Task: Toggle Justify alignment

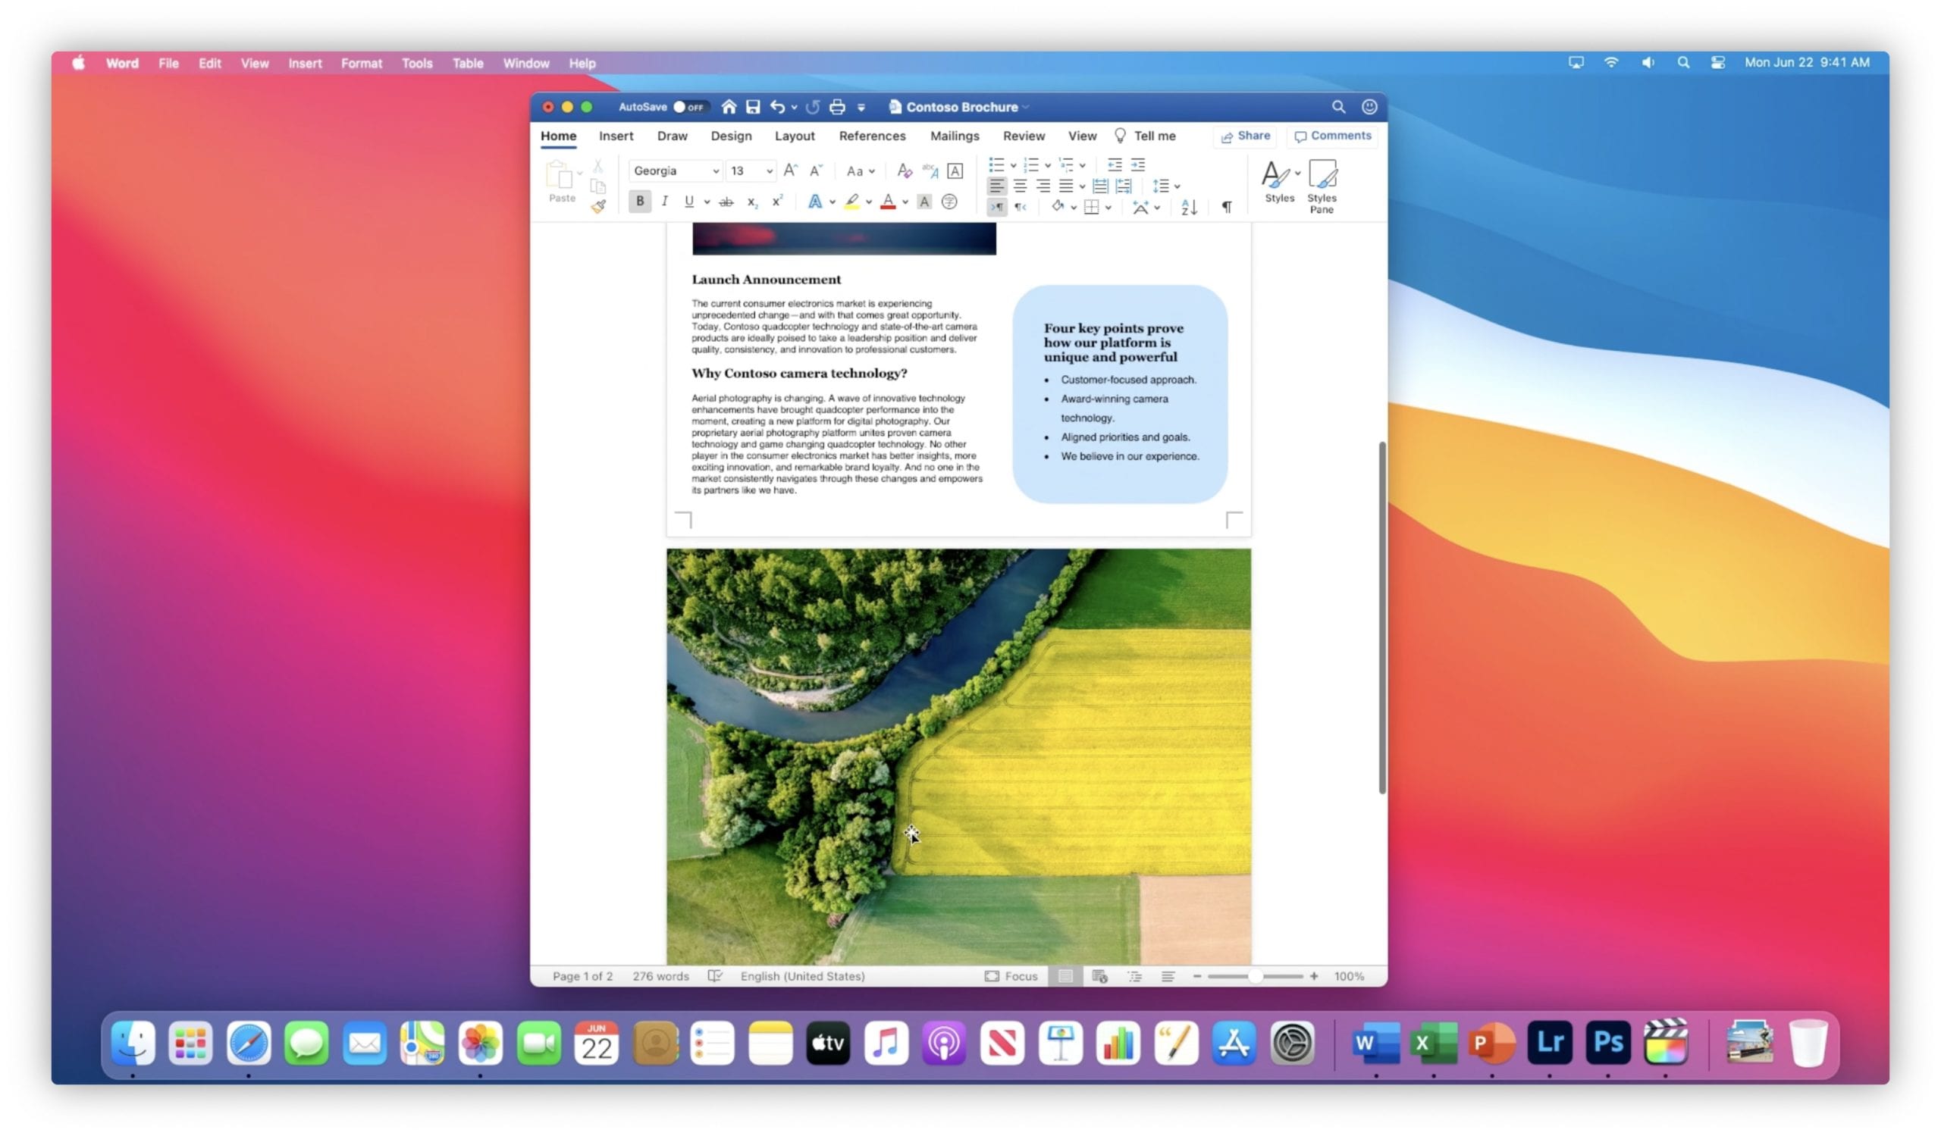Action: pyautogui.click(x=1066, y=186)
